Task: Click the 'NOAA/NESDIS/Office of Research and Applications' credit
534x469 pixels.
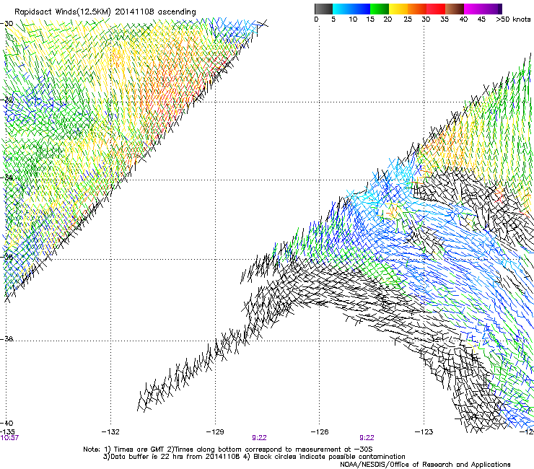Action: pyautogui.click(x=425, y=465)
